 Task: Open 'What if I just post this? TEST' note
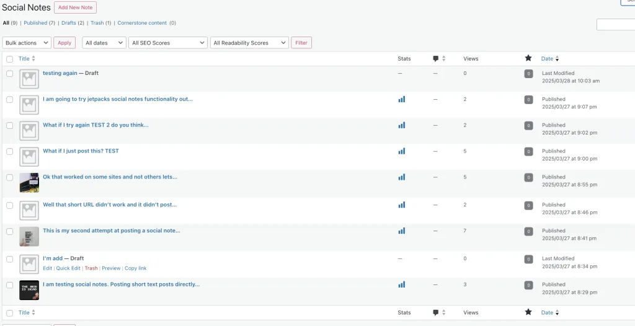point(81,151)
